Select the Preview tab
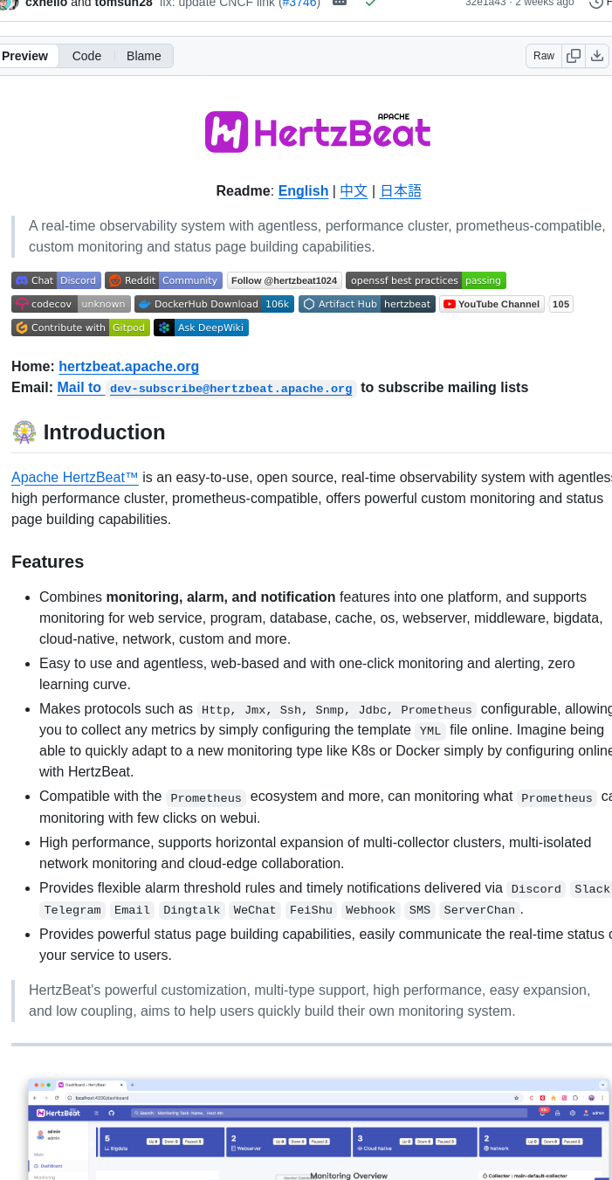The width and height of the screenshot is (612, 1180). pyautogui.click(x=25, y=55)
